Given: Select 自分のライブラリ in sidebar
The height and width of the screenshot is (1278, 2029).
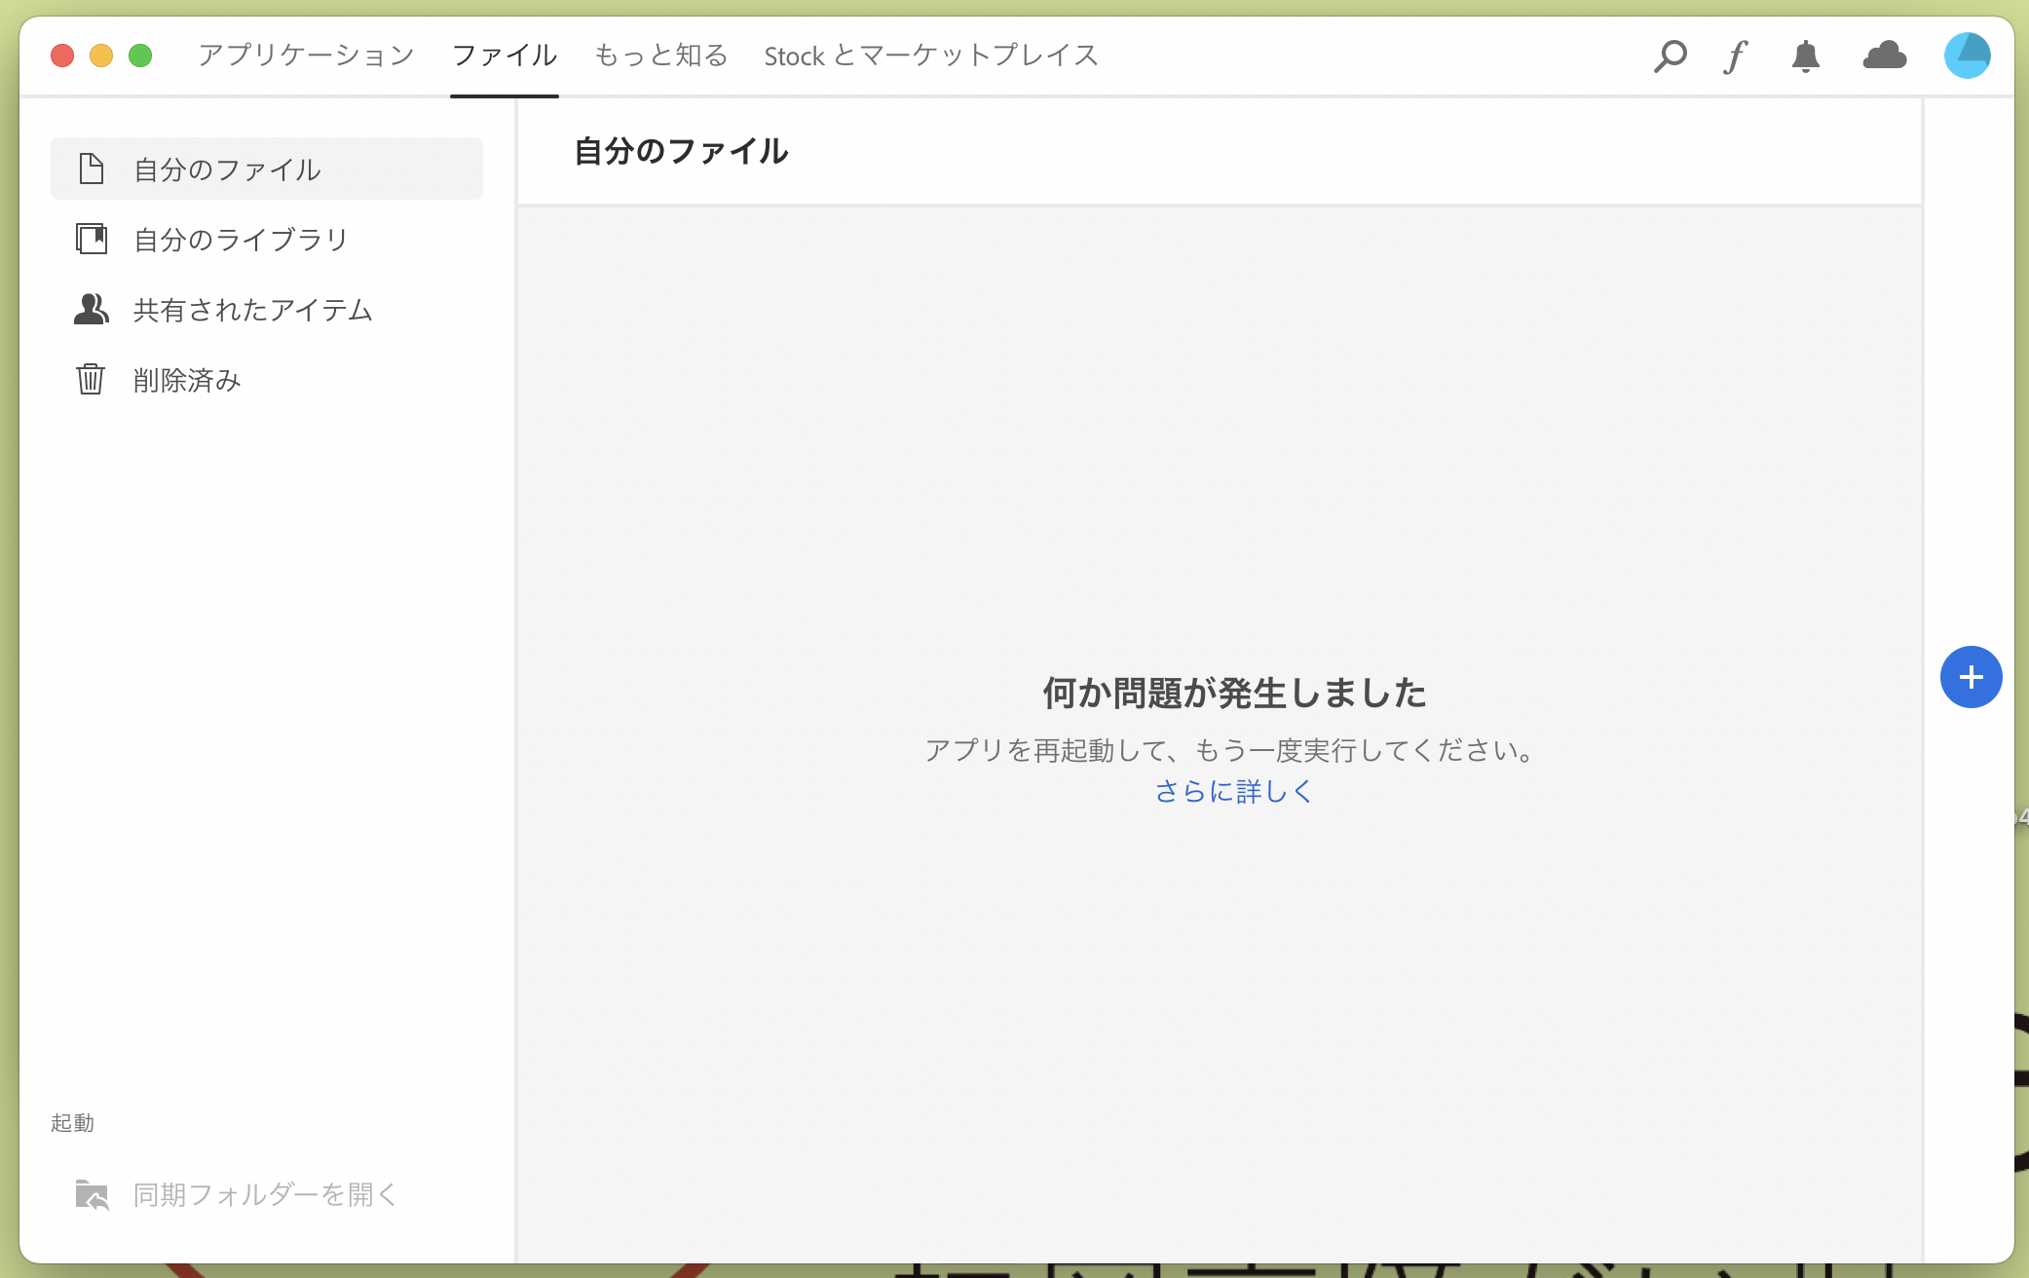Looking at the screenshot, I should [241, 240].
